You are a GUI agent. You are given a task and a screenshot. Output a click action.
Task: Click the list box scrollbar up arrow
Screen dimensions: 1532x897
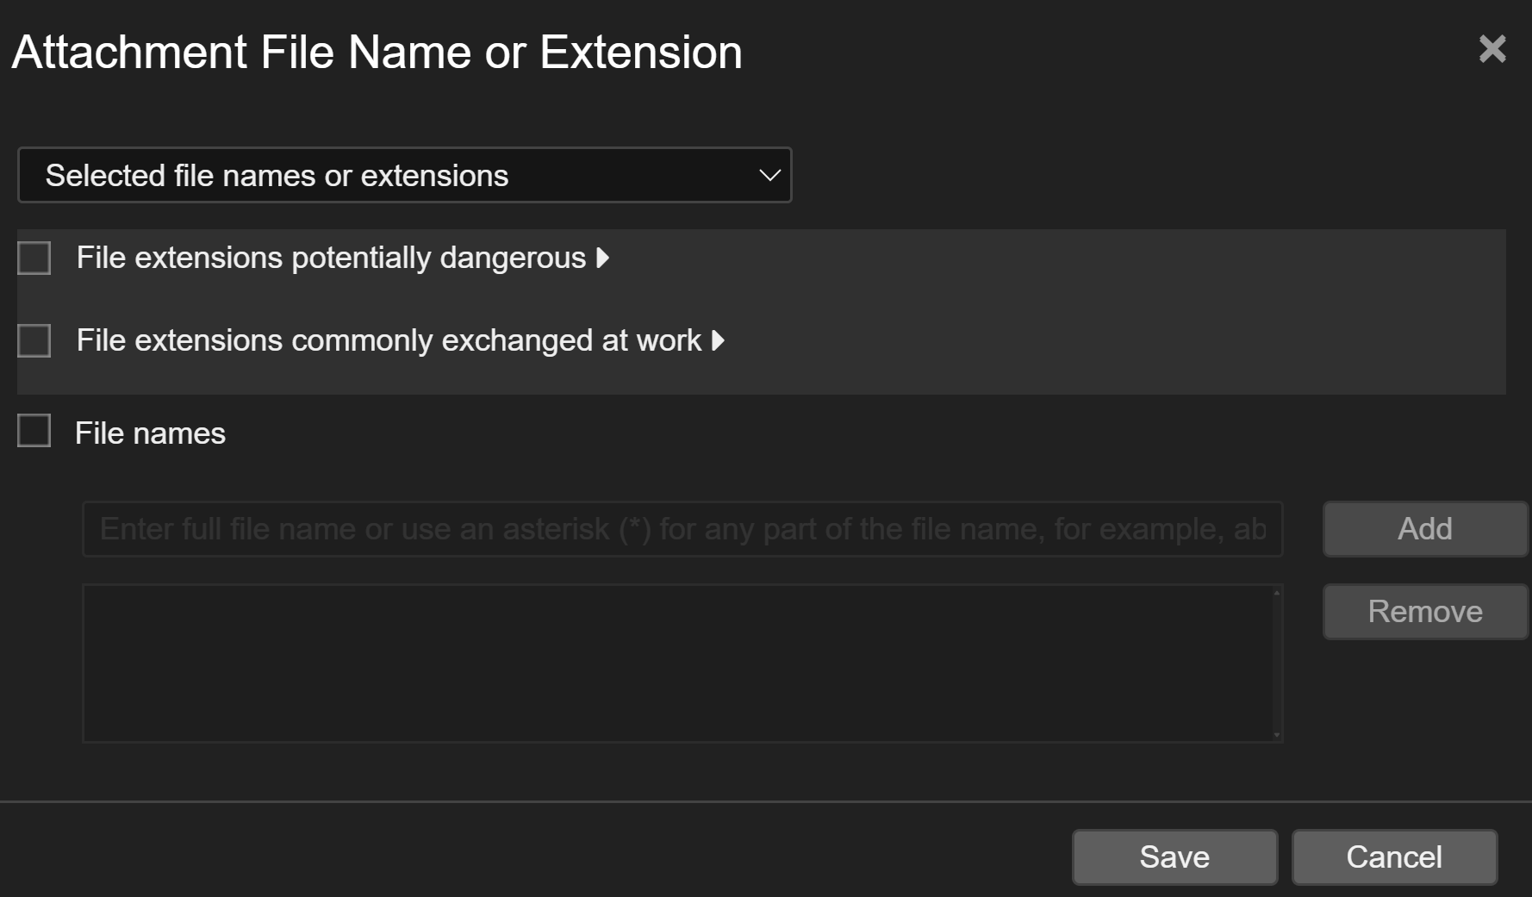[x=1277, y=592]
